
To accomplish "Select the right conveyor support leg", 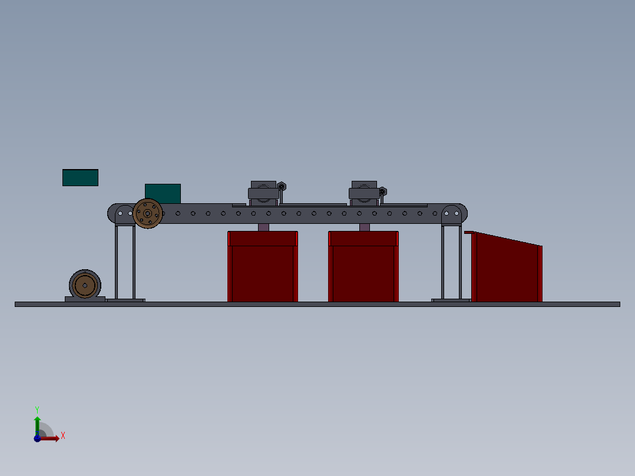I will pos(451,263).
